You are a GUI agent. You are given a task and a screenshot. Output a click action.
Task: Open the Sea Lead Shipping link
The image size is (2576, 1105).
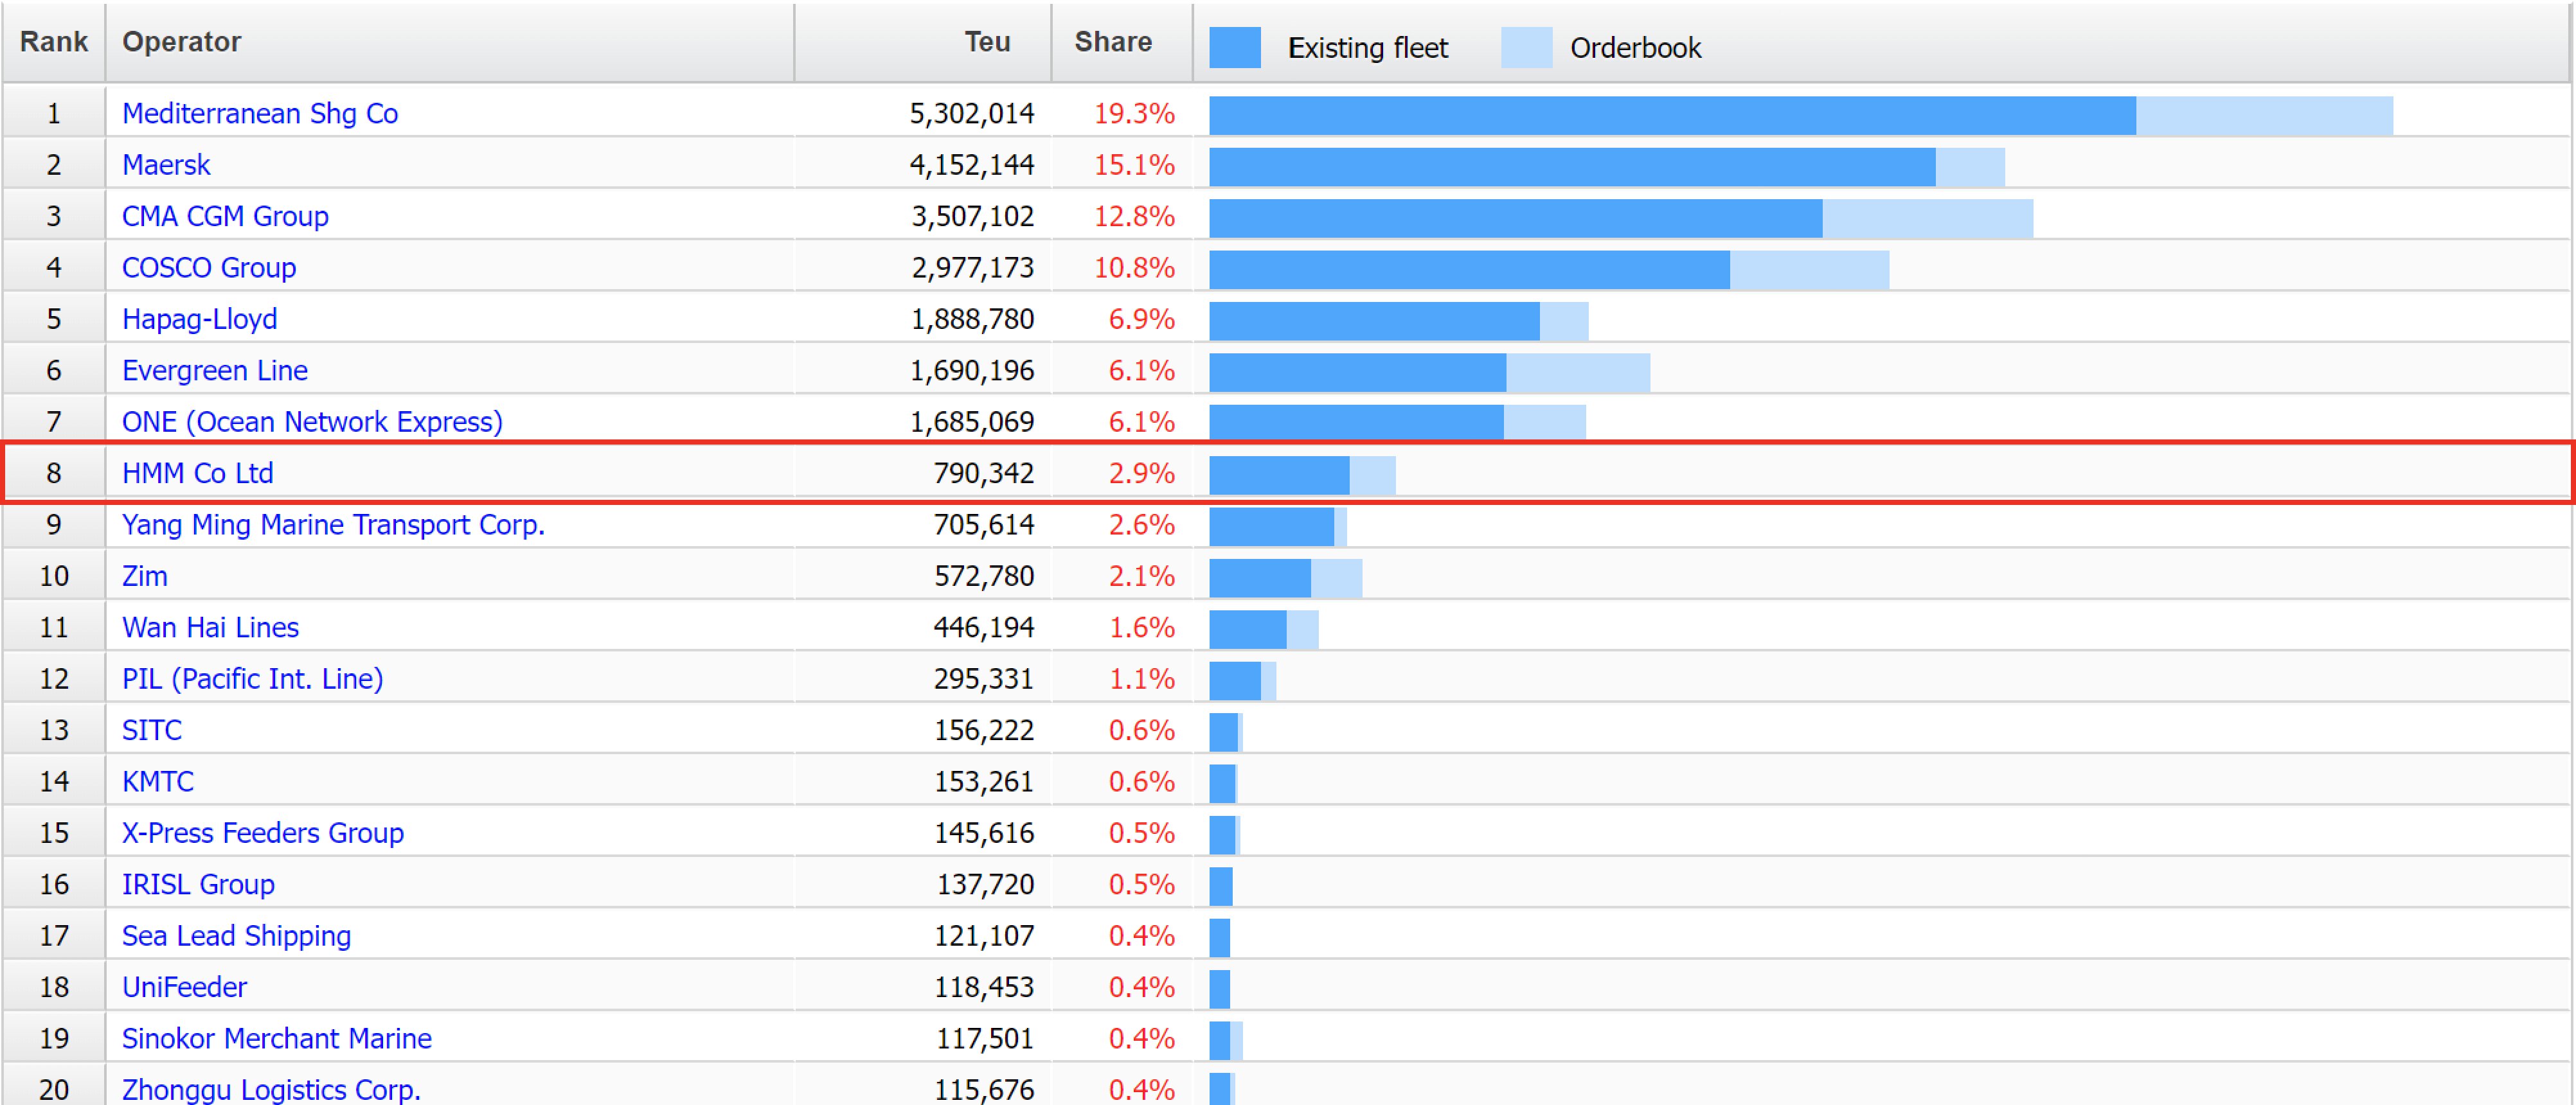[237, 936]
